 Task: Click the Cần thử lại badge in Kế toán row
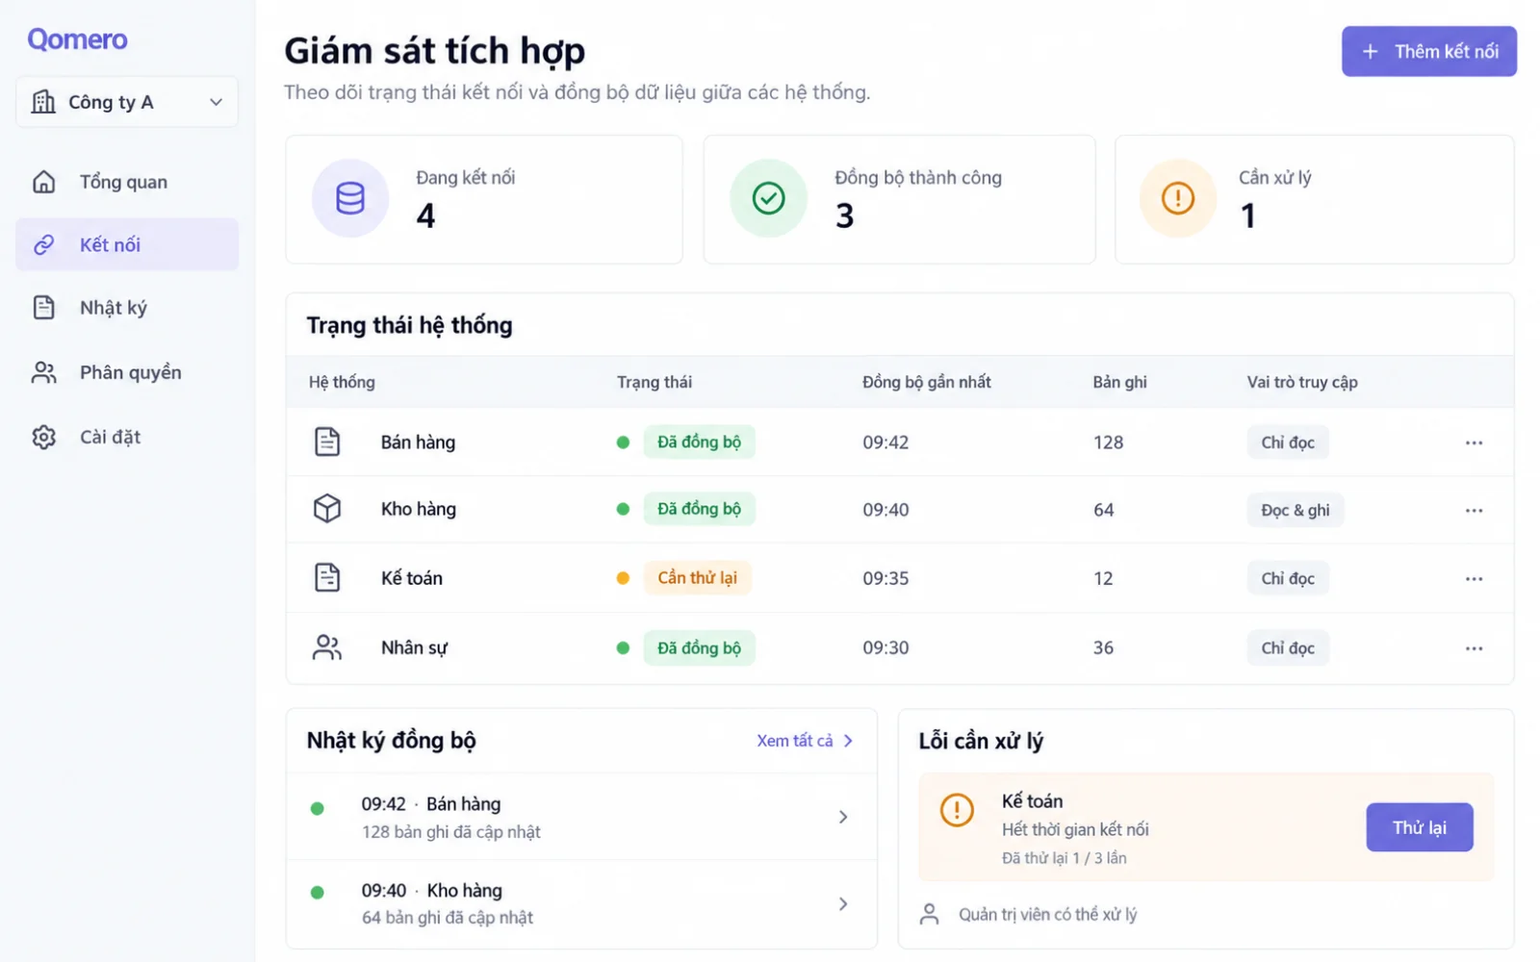697,577
